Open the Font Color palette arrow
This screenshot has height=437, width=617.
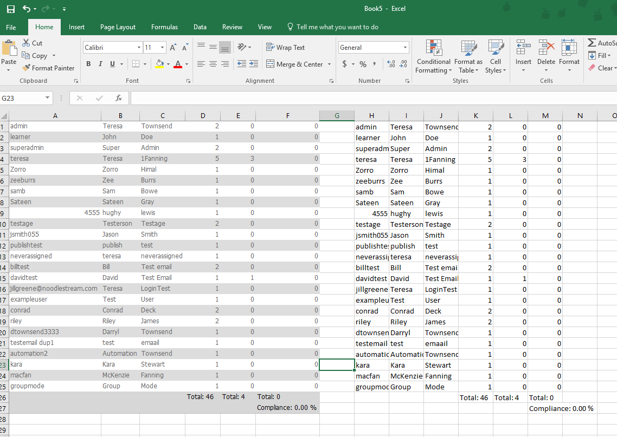pos(187,64)
